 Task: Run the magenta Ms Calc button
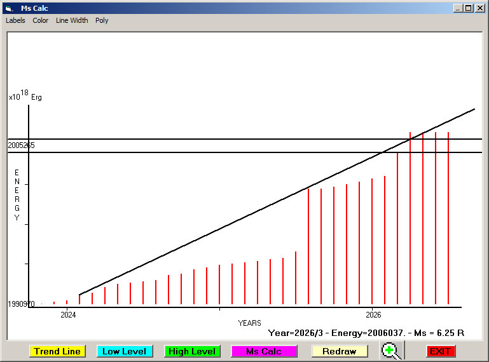coord(264,351)
